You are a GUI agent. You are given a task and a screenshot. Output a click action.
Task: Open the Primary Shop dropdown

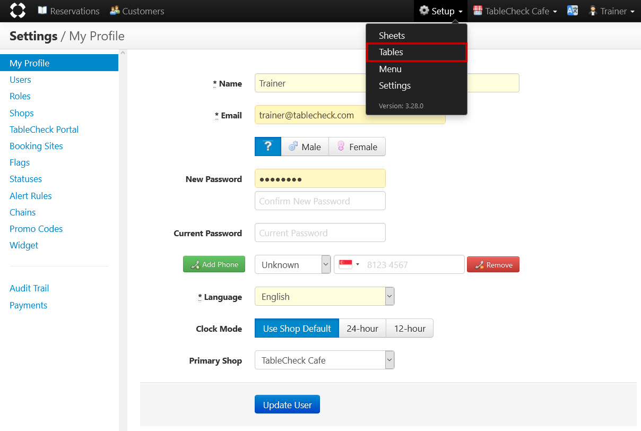(325, 360)
